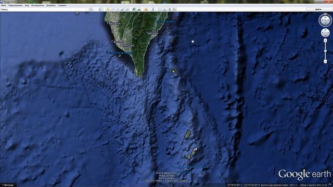Open the planets switcher dropdown

pyautogui.click(x=146, y=9)
